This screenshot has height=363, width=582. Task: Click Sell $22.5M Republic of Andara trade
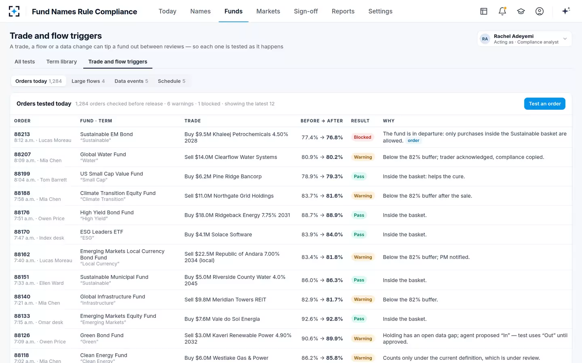pyautogui.click(x=232, y=257)
